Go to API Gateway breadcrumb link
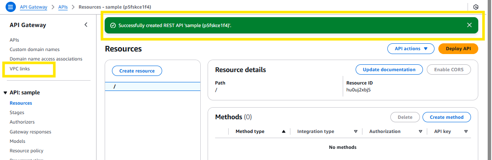 coord(33,6)
